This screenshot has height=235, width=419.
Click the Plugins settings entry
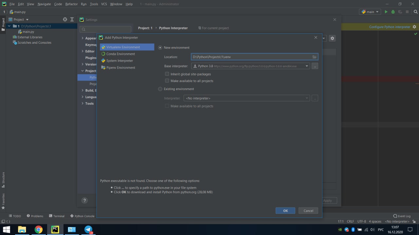[91, 58]
